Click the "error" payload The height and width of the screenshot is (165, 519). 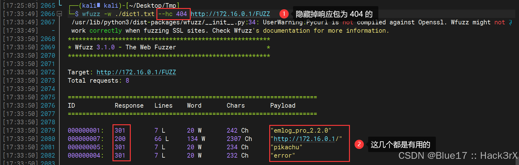coord(283,155)
